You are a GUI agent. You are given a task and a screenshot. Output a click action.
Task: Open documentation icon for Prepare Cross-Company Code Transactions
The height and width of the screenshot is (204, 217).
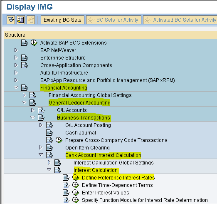coord(49,140)
